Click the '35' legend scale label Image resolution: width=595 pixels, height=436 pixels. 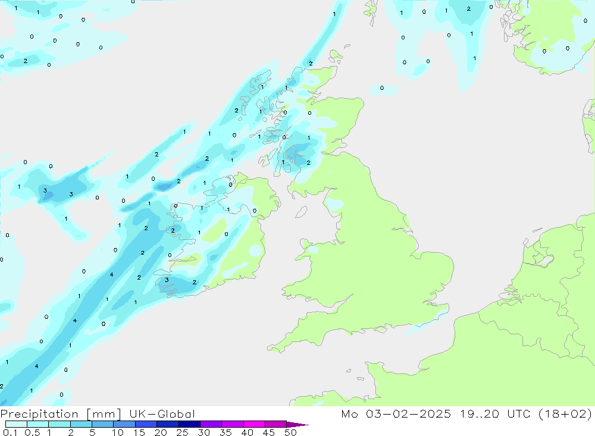coord(226,432)
